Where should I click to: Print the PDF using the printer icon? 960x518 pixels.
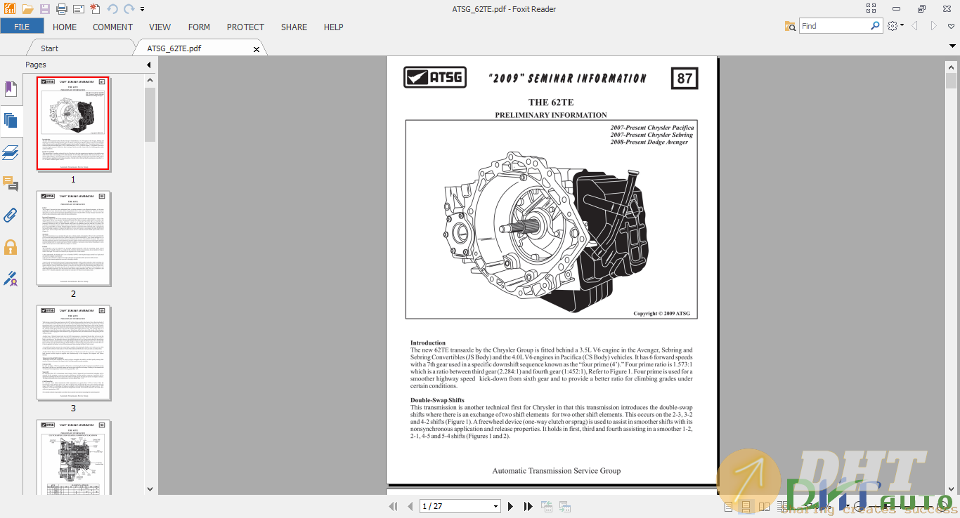coord(61,9)
